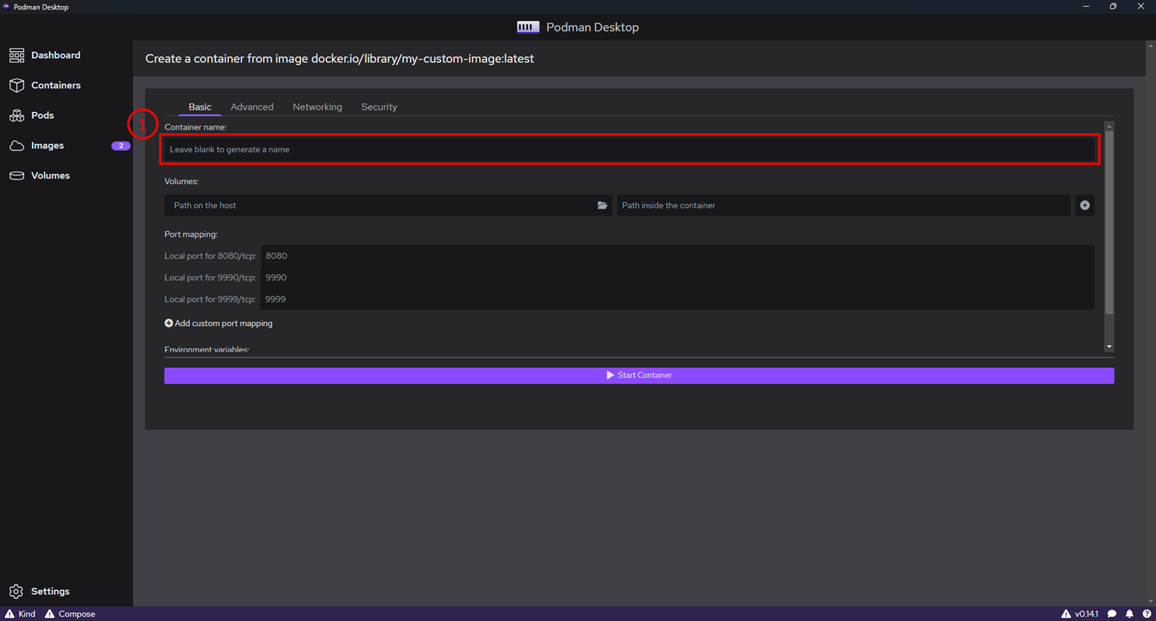
Task: Switch to the Networking tab
Action: (317, 107)
